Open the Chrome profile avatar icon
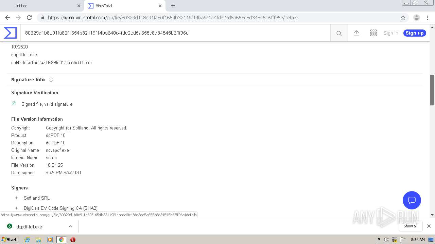Image resolution: width=435 pixels, height=244 pixels. (x=416, y=18)
